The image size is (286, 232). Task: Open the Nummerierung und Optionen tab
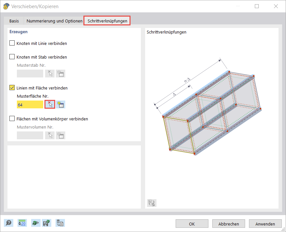[54, 20]
